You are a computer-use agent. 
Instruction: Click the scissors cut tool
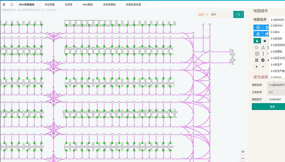pyautogui.click(x=257, y=67)
